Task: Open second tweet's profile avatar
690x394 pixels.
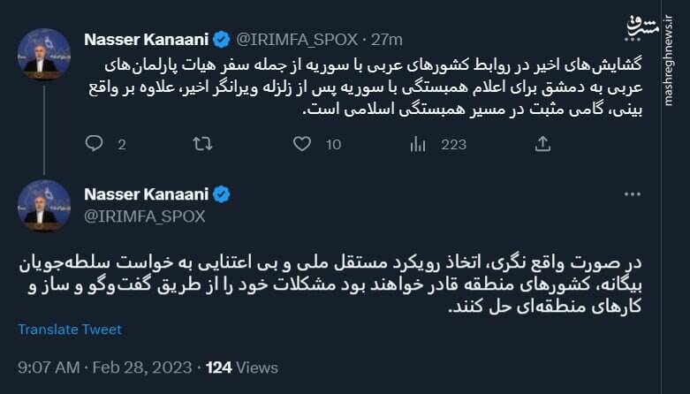Action: (42, 206)
